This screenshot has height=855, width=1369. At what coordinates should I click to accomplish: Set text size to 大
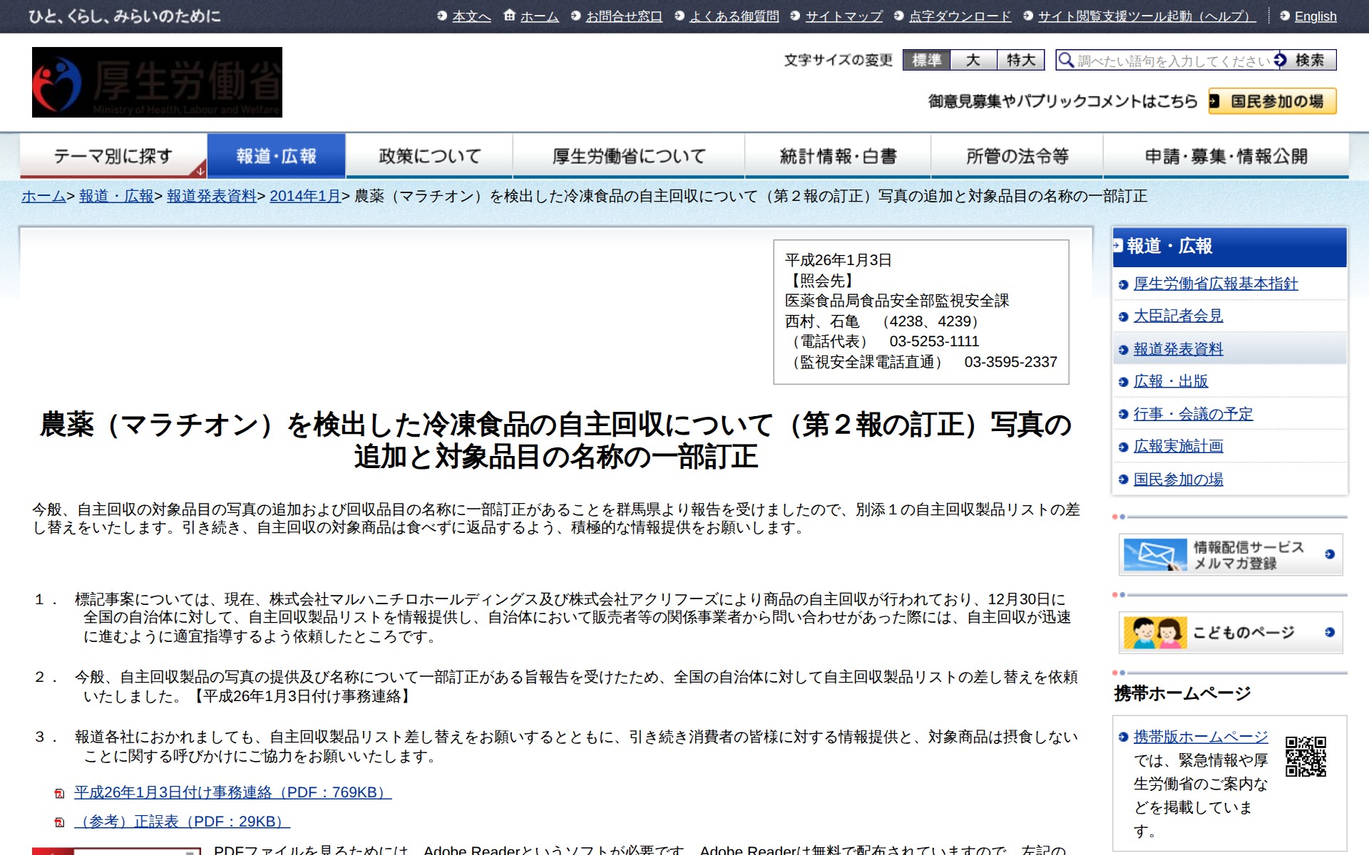(973, 60)
